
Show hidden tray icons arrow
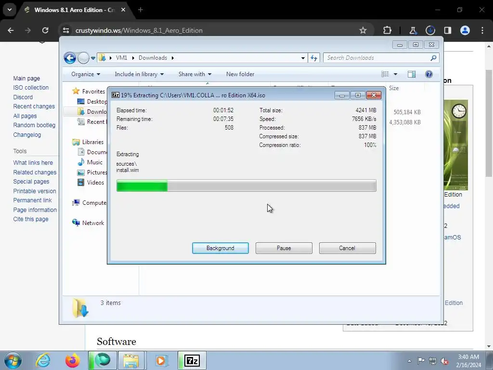[x=409, y=361]
